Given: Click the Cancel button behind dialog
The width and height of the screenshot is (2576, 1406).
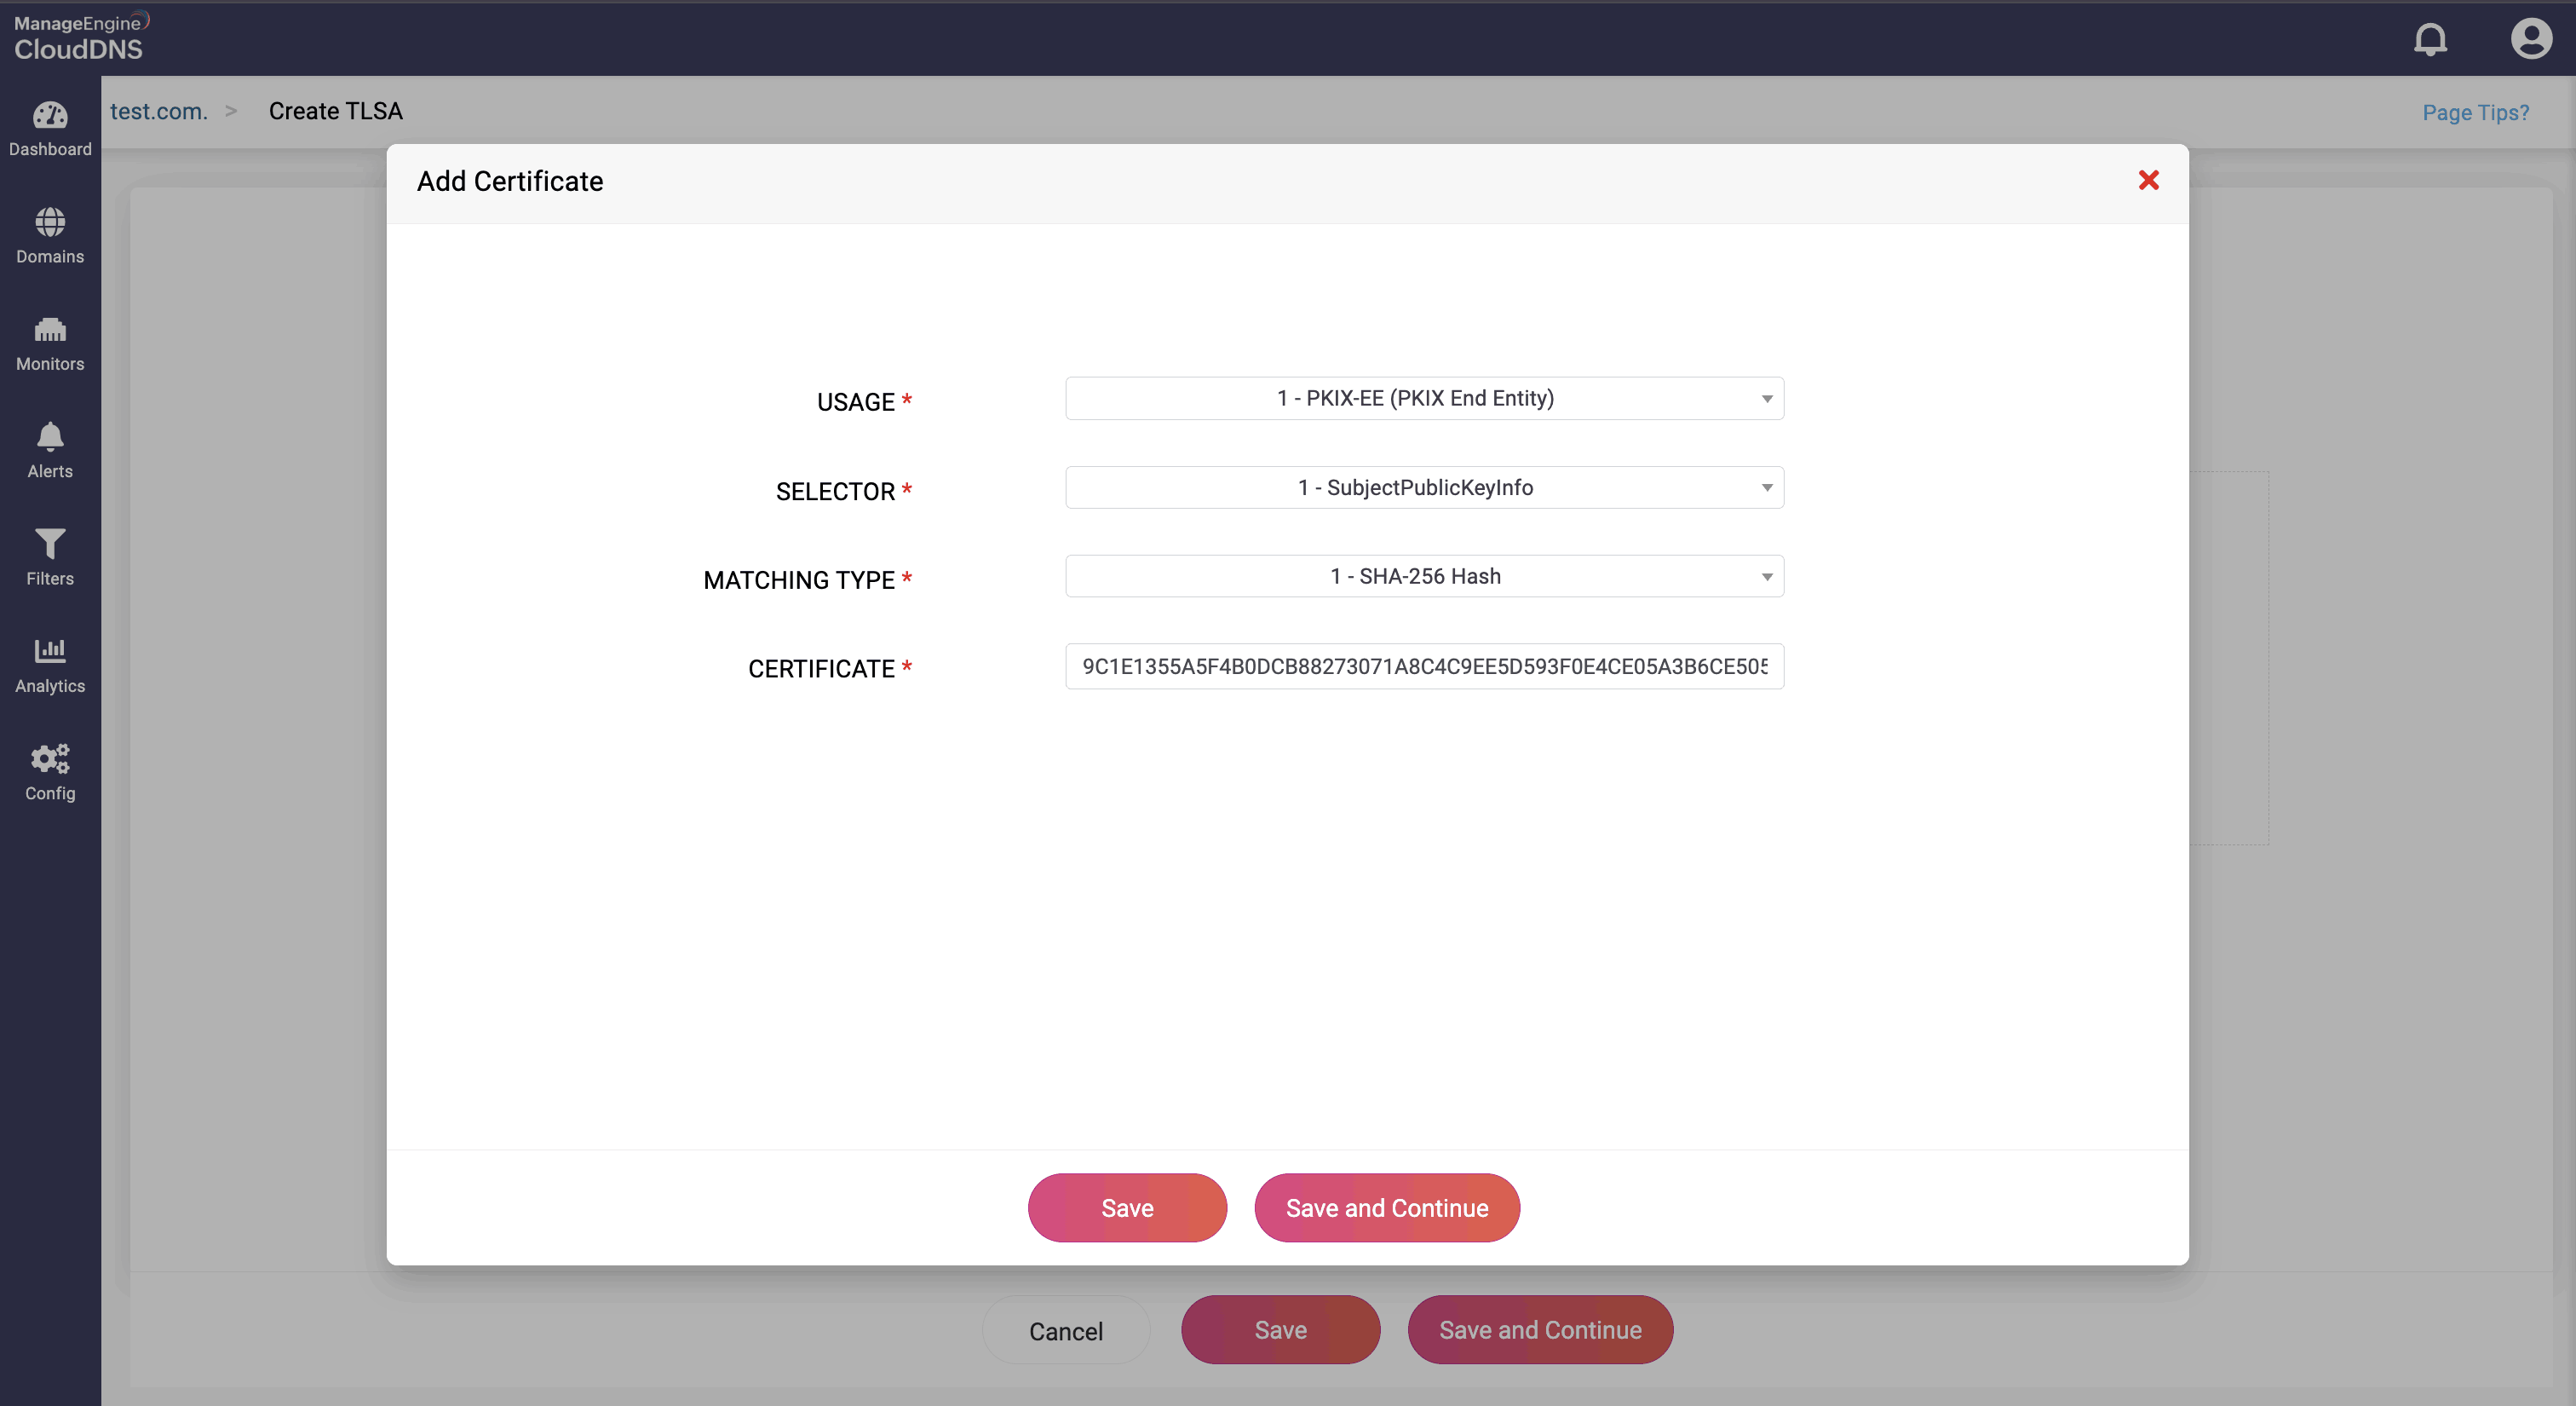Looking at the screenshot, I should click(x=1066, y=1331).
